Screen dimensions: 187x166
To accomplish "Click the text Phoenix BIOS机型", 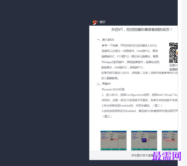I will (113, 89).
